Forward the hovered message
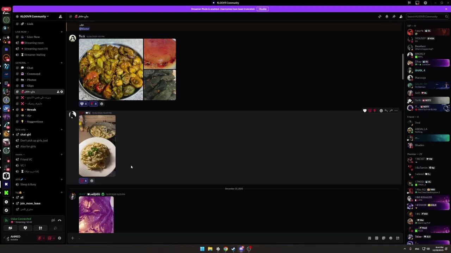The image size is (451, 253). (x=391, y=111)
